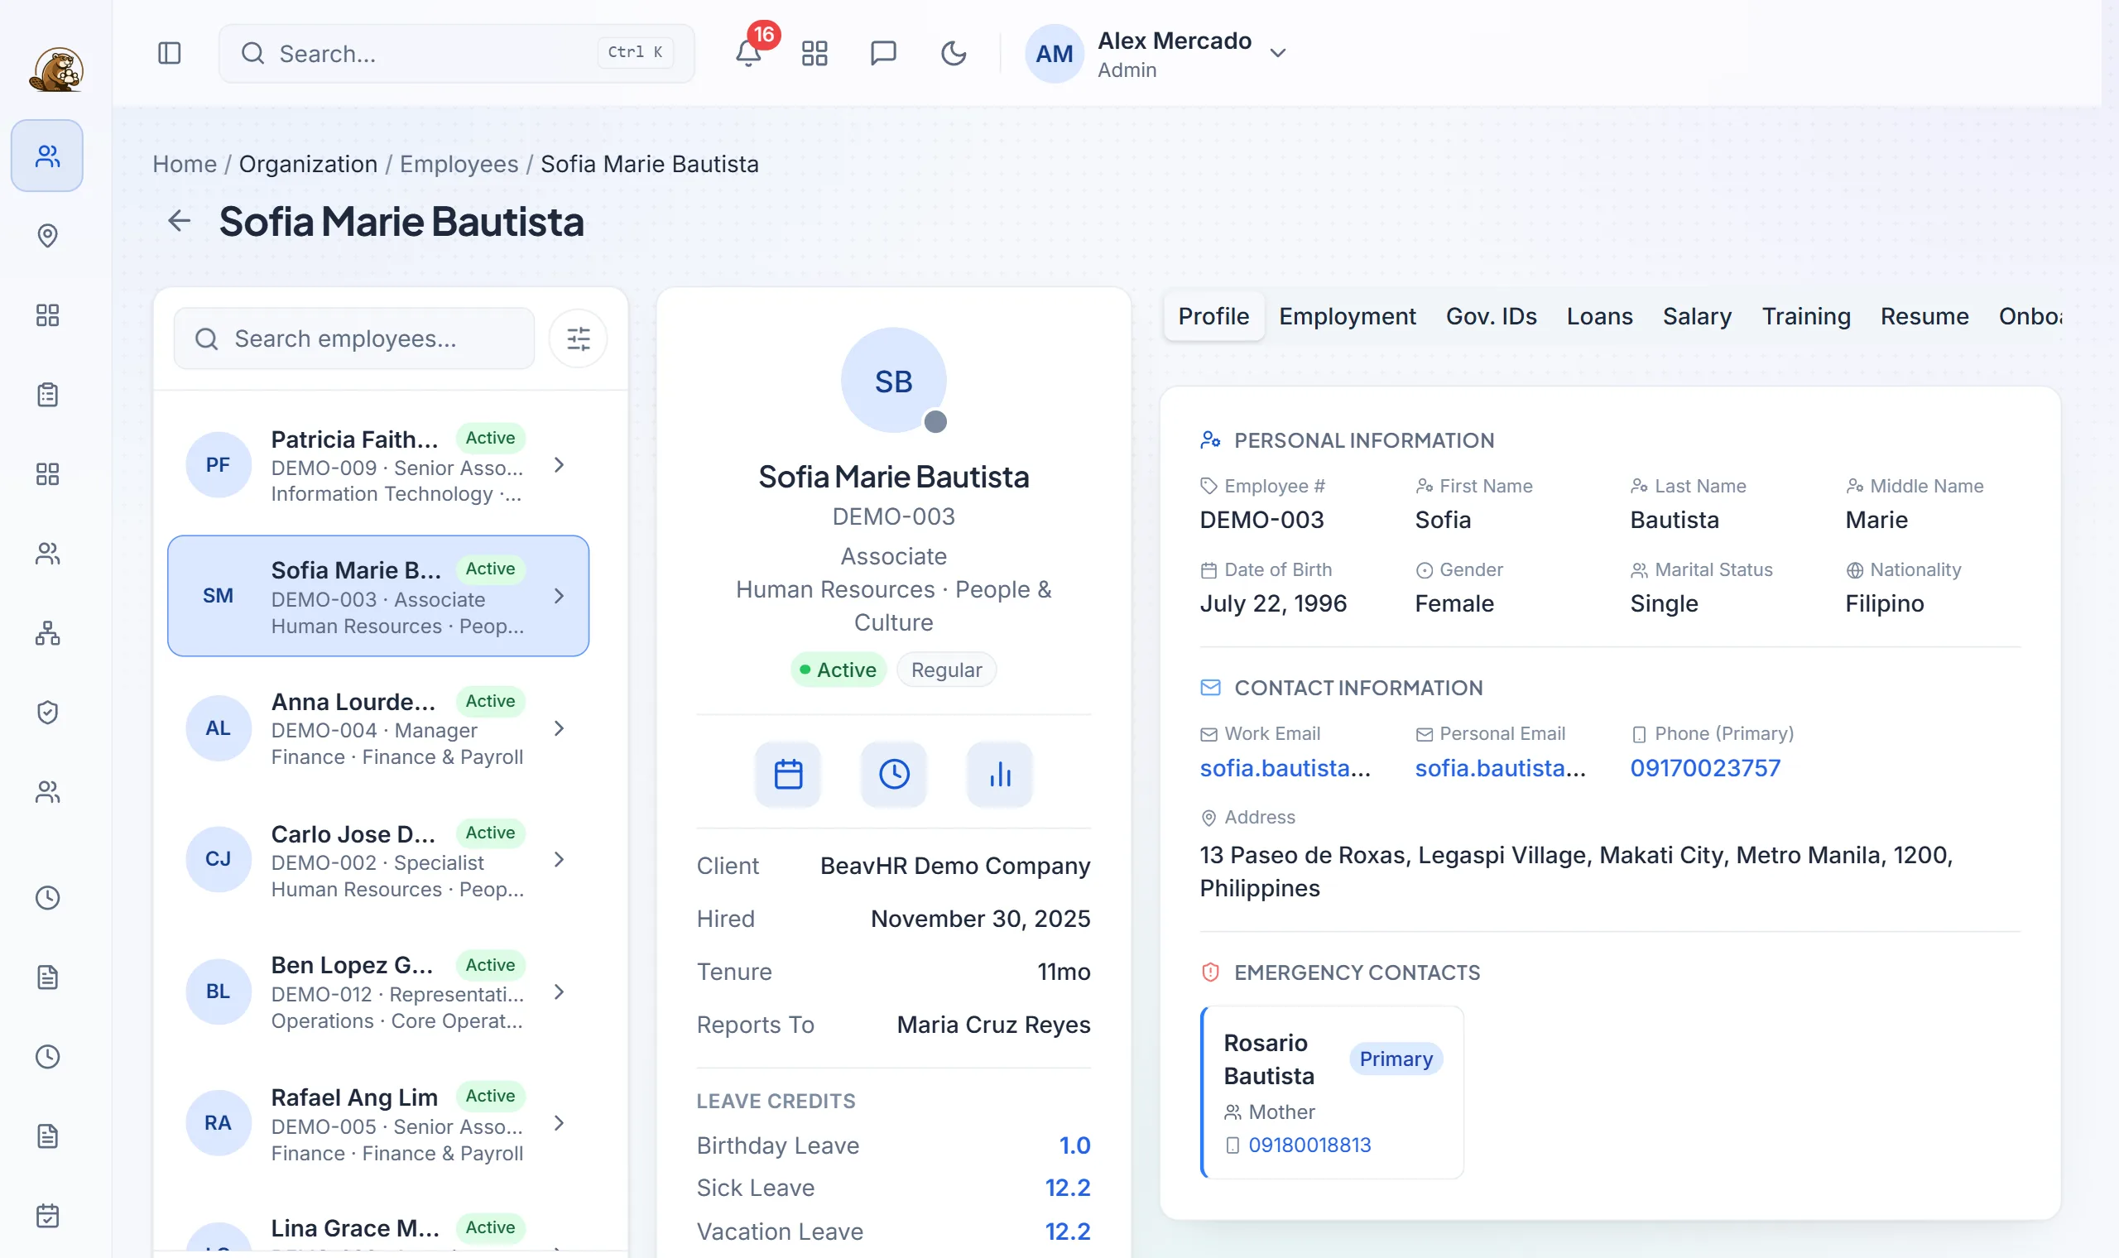Select Sofia Marie B... employee row
The image size is (2119, 1258).
pos(378,596)
